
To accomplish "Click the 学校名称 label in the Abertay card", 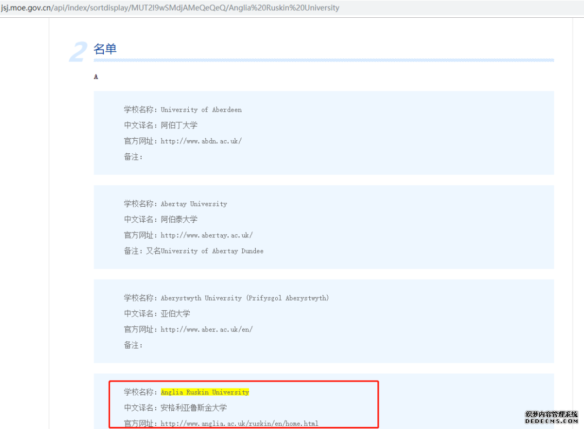I will pos(141,204).
